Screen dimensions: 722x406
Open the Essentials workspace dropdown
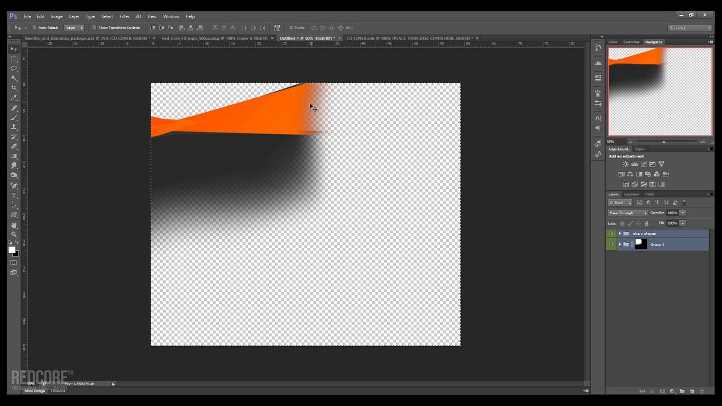click(x=690, y=28)
